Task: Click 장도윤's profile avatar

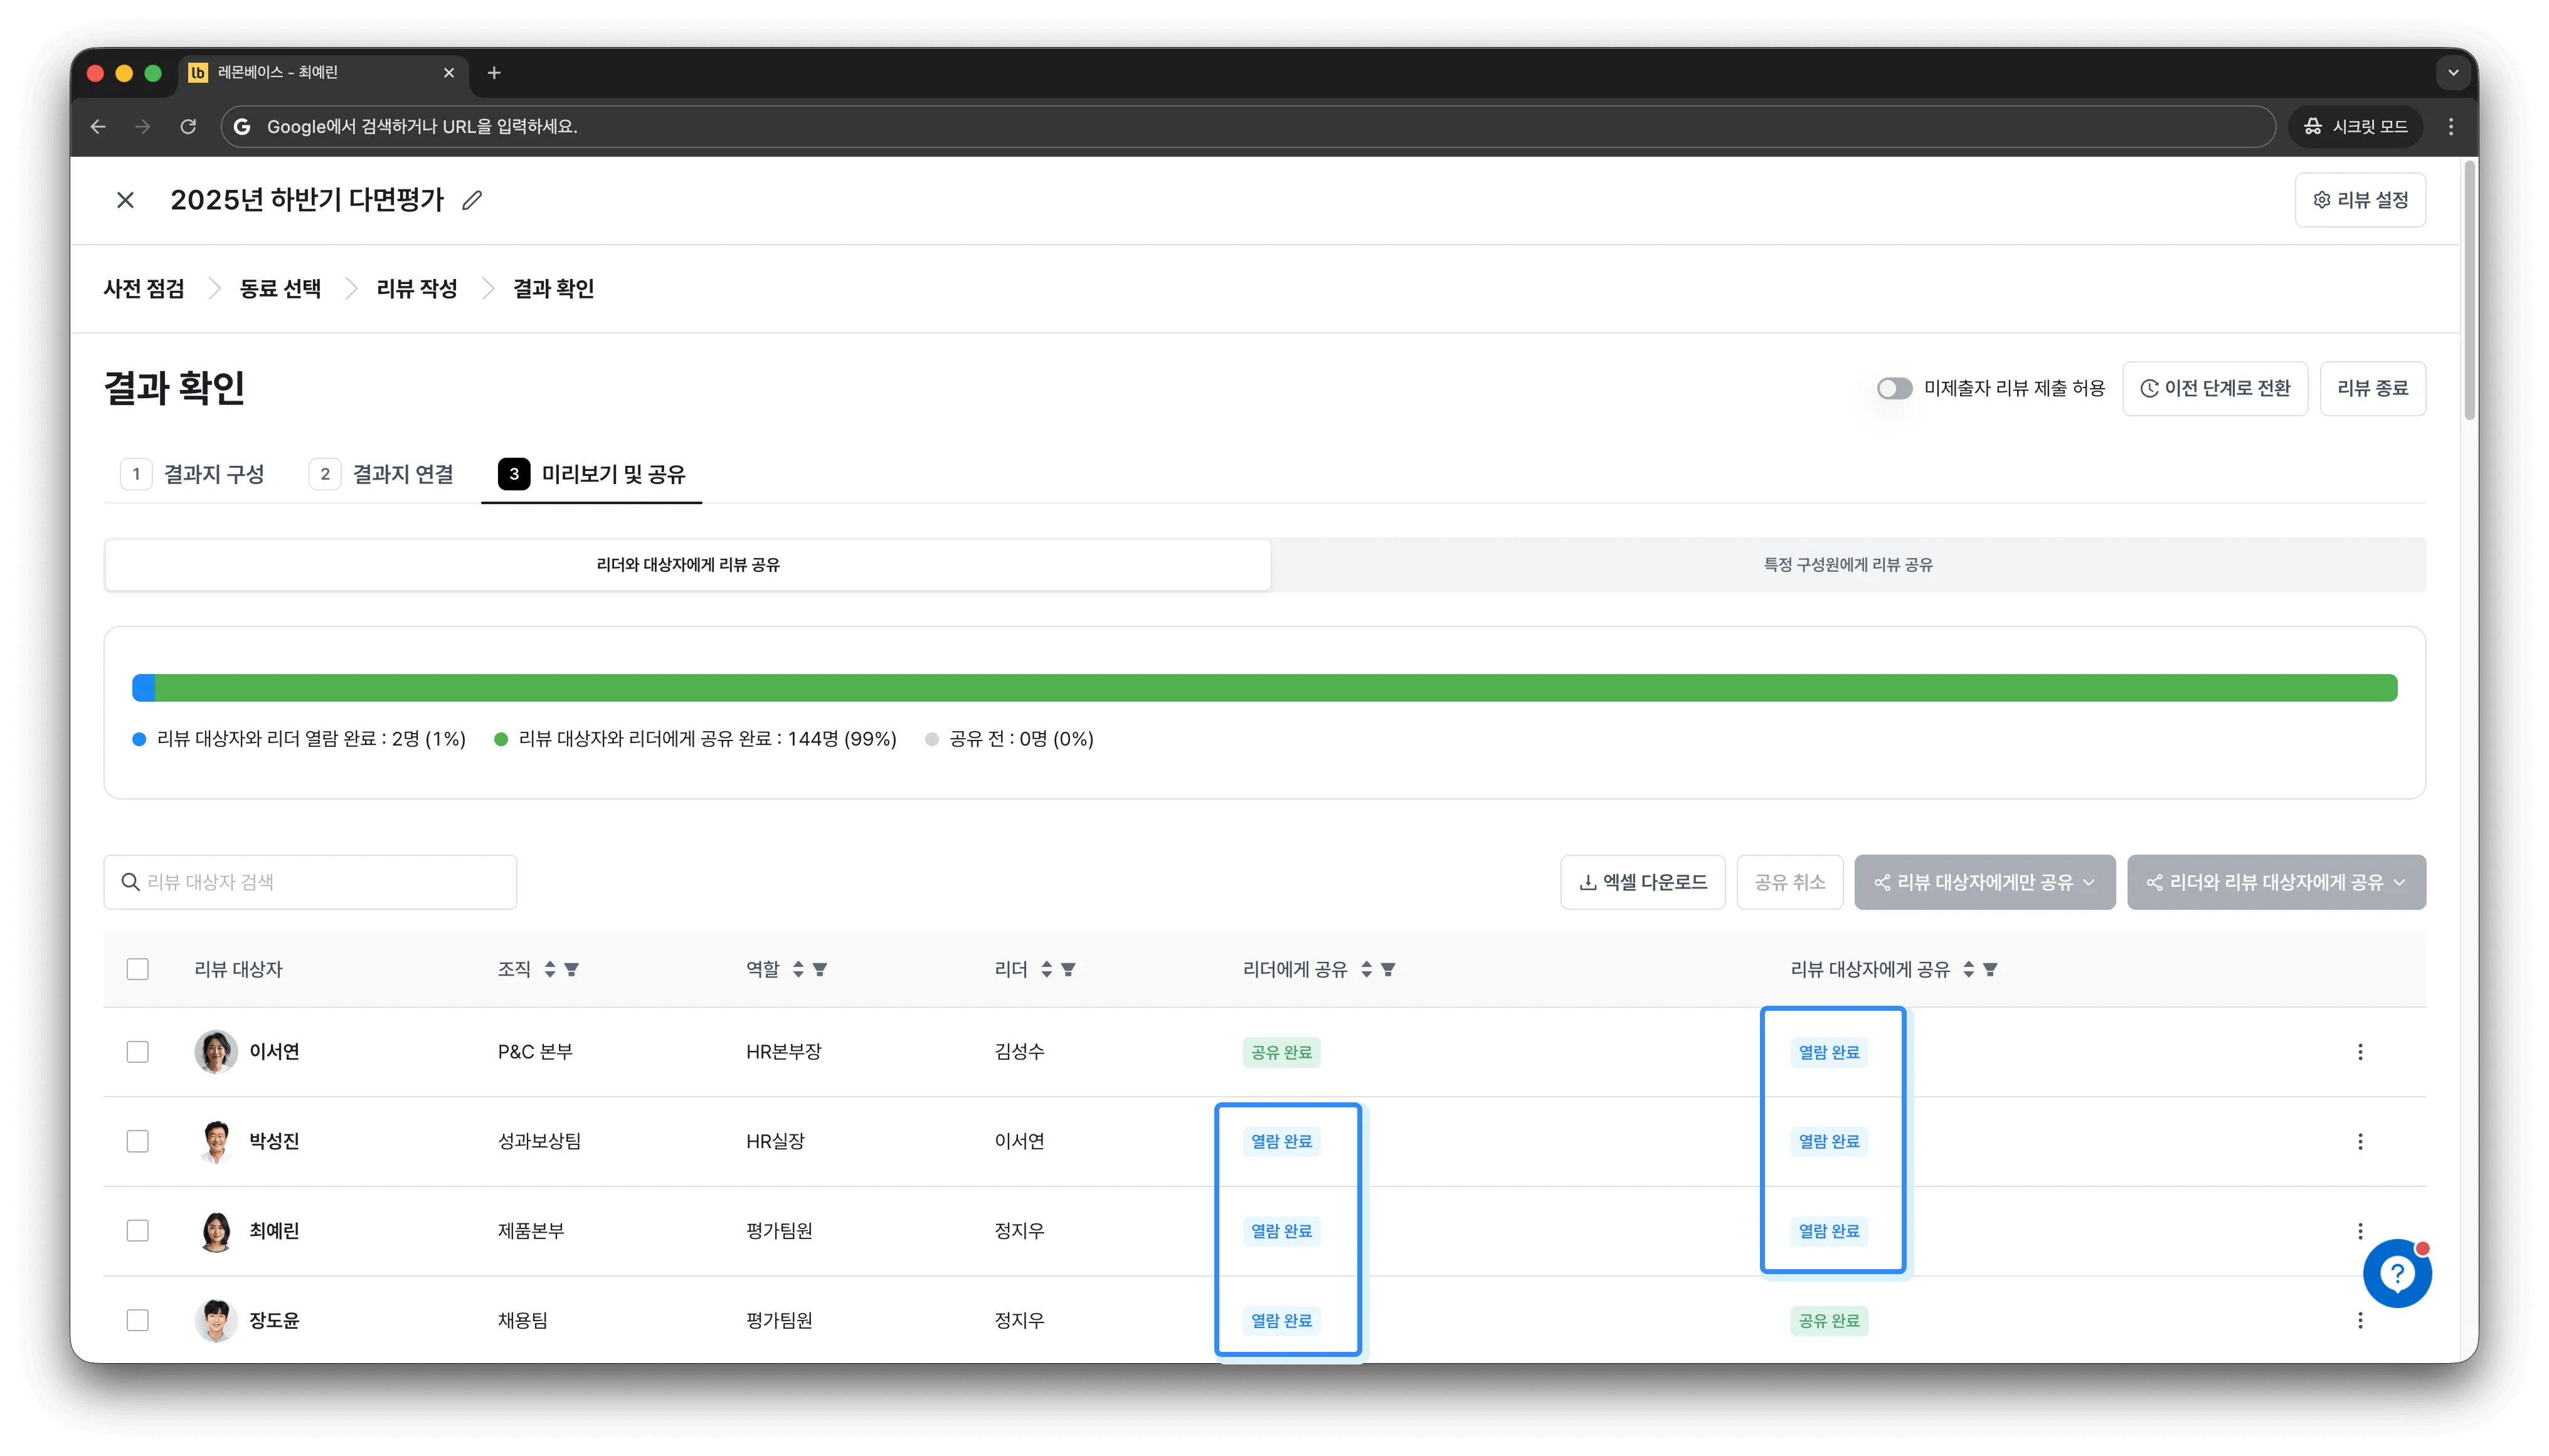Action: click(216, 1320)
